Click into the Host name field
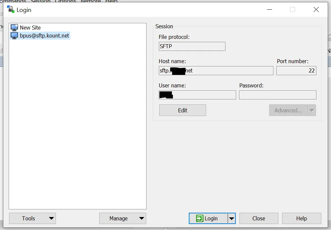Image resolution: width=331 pixels, height=230 pixels. click(x=216, y=70)
